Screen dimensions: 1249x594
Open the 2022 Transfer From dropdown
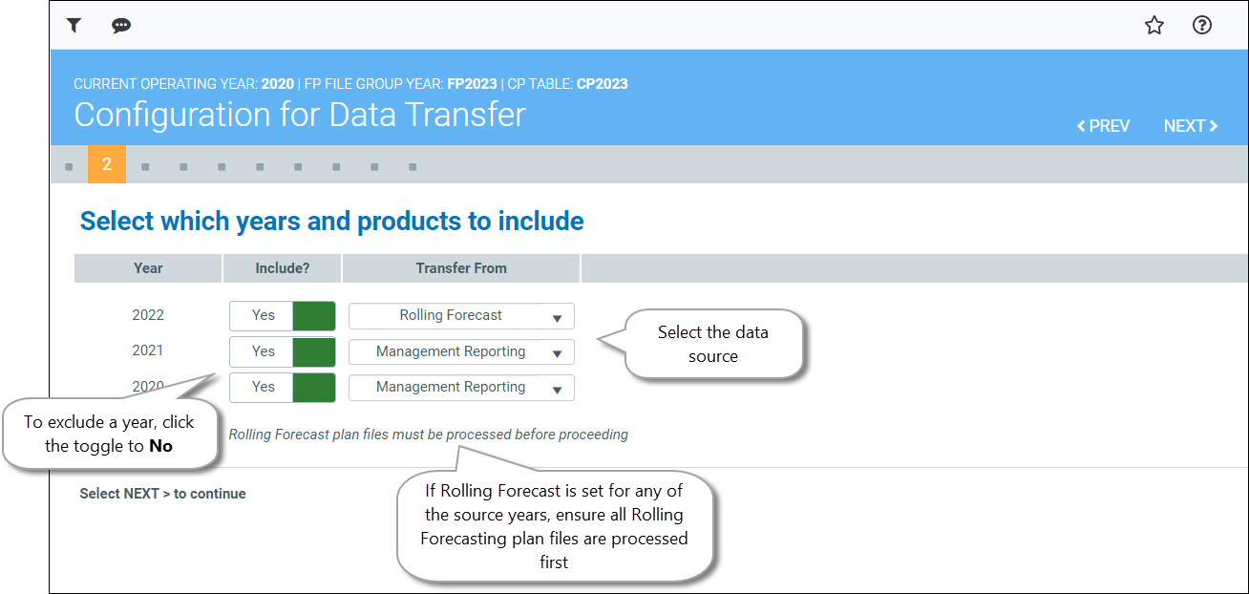point(461,316)
